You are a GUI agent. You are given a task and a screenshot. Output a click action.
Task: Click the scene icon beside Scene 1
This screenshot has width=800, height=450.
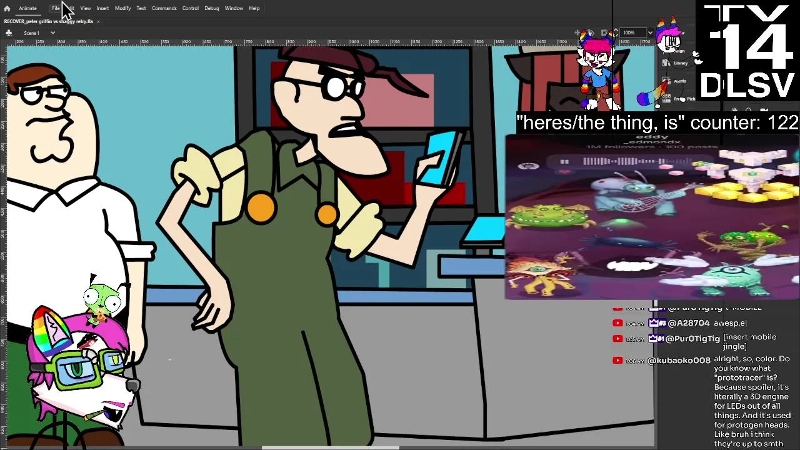click(x=9, y=32)
